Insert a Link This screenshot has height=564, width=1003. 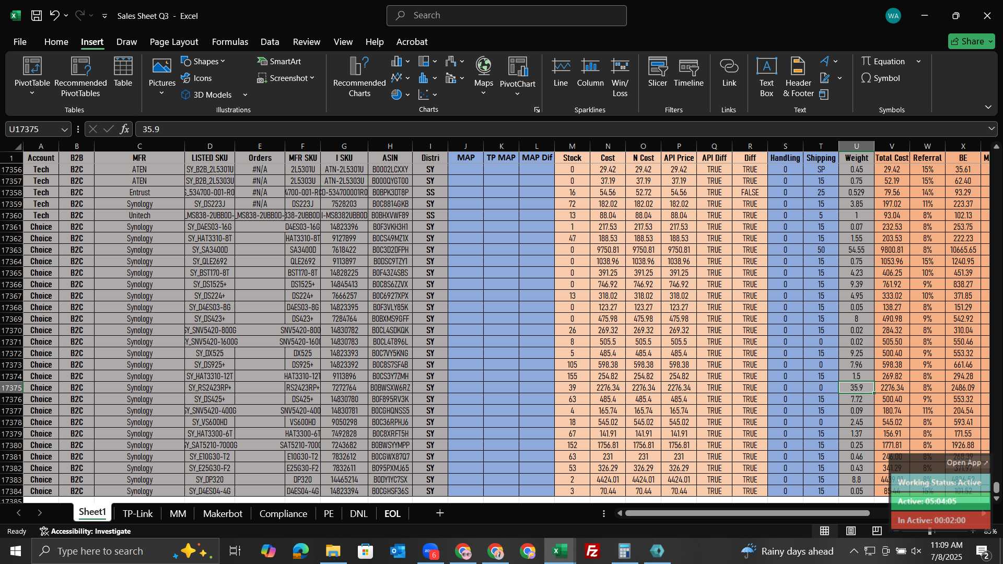[729, 72]
